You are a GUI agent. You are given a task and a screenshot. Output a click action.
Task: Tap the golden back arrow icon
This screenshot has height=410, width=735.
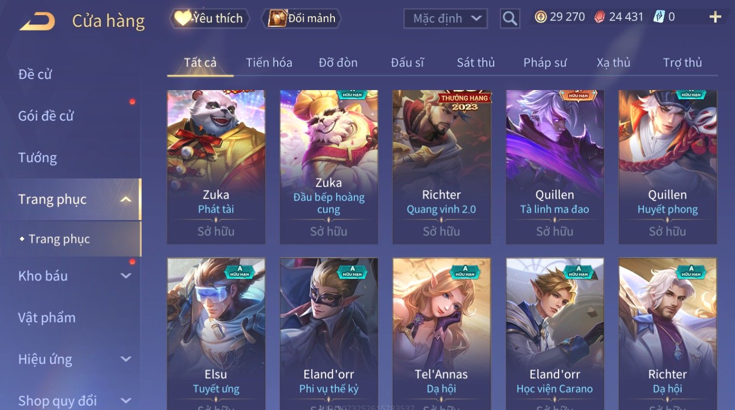tap(37, 21)
